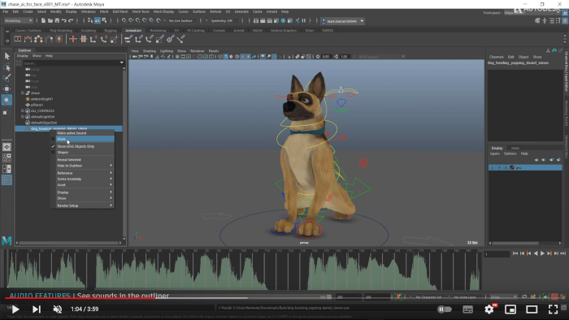Open the Modeling menu set dropdown
Image resolution: width=569 pixels, height=320 pixels.
18,20
